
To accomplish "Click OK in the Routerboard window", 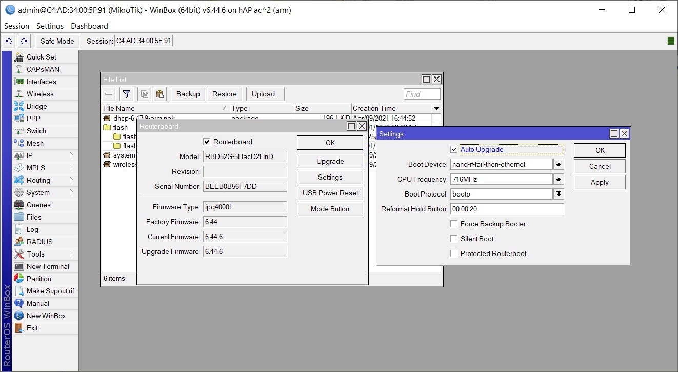I will 330,143.
